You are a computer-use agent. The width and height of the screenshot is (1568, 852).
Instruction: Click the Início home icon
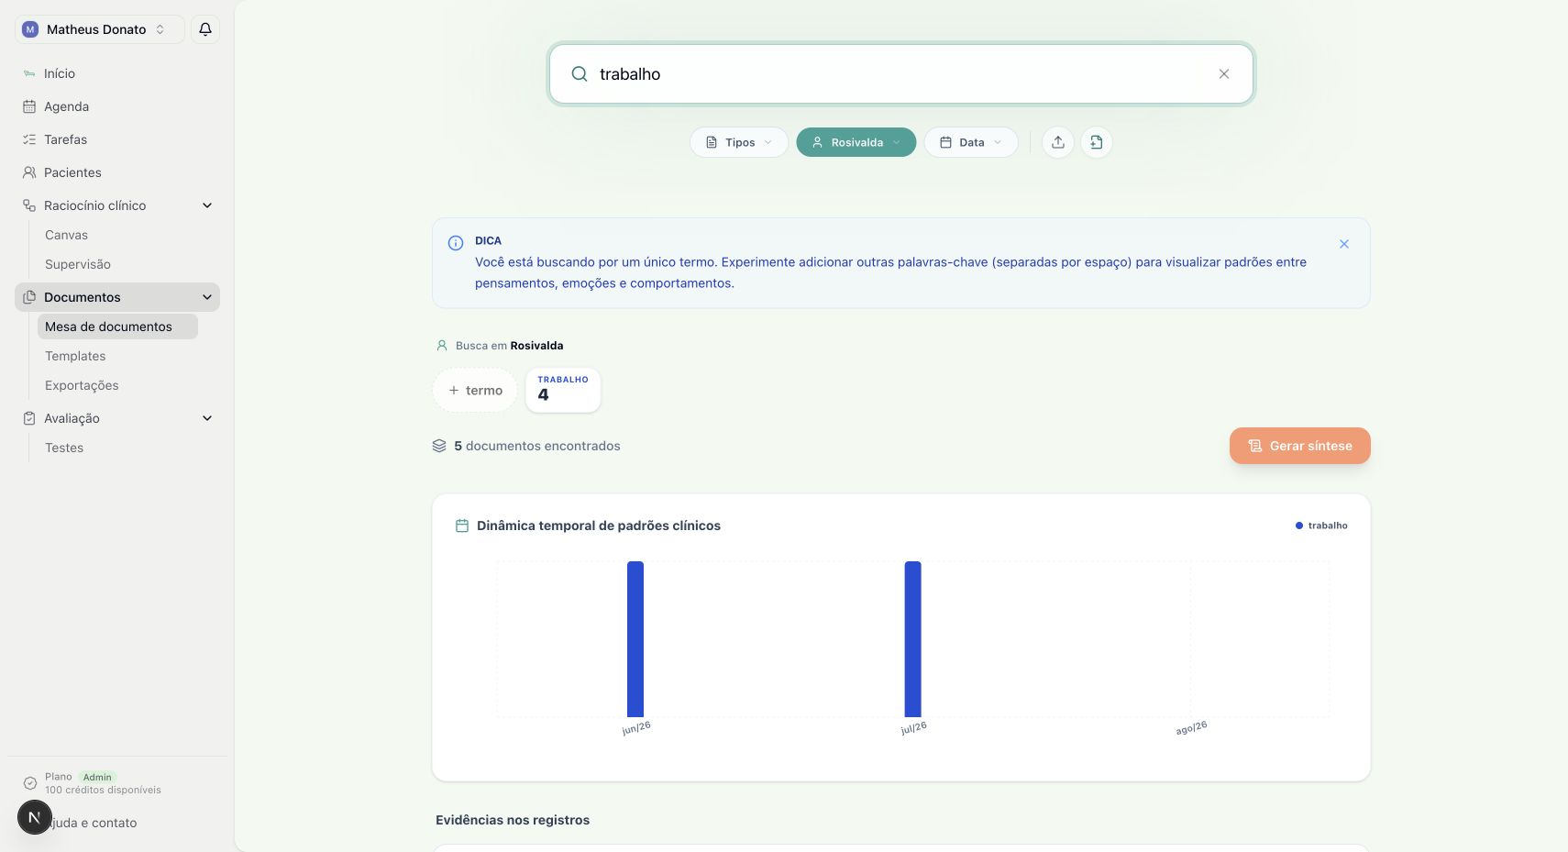pyautogui.click(x=29, y=73)
